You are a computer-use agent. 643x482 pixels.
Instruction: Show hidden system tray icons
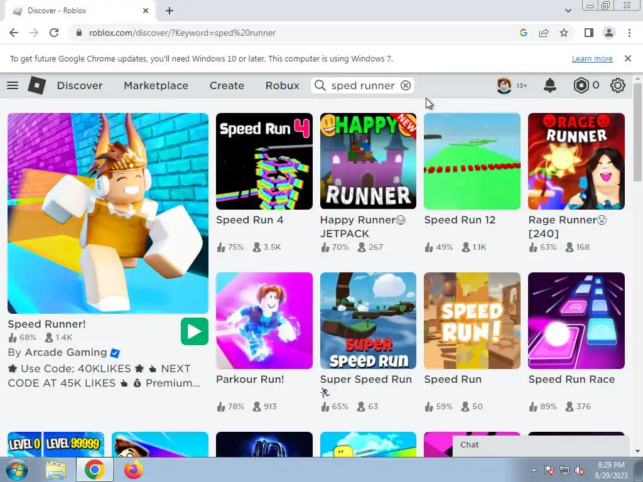pos(534,470)
